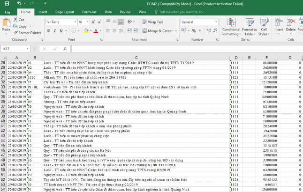The height and width of the screenshot is (192, 303).
Task: Toggle Italic formatting
Action: click(x=55, y=31)
